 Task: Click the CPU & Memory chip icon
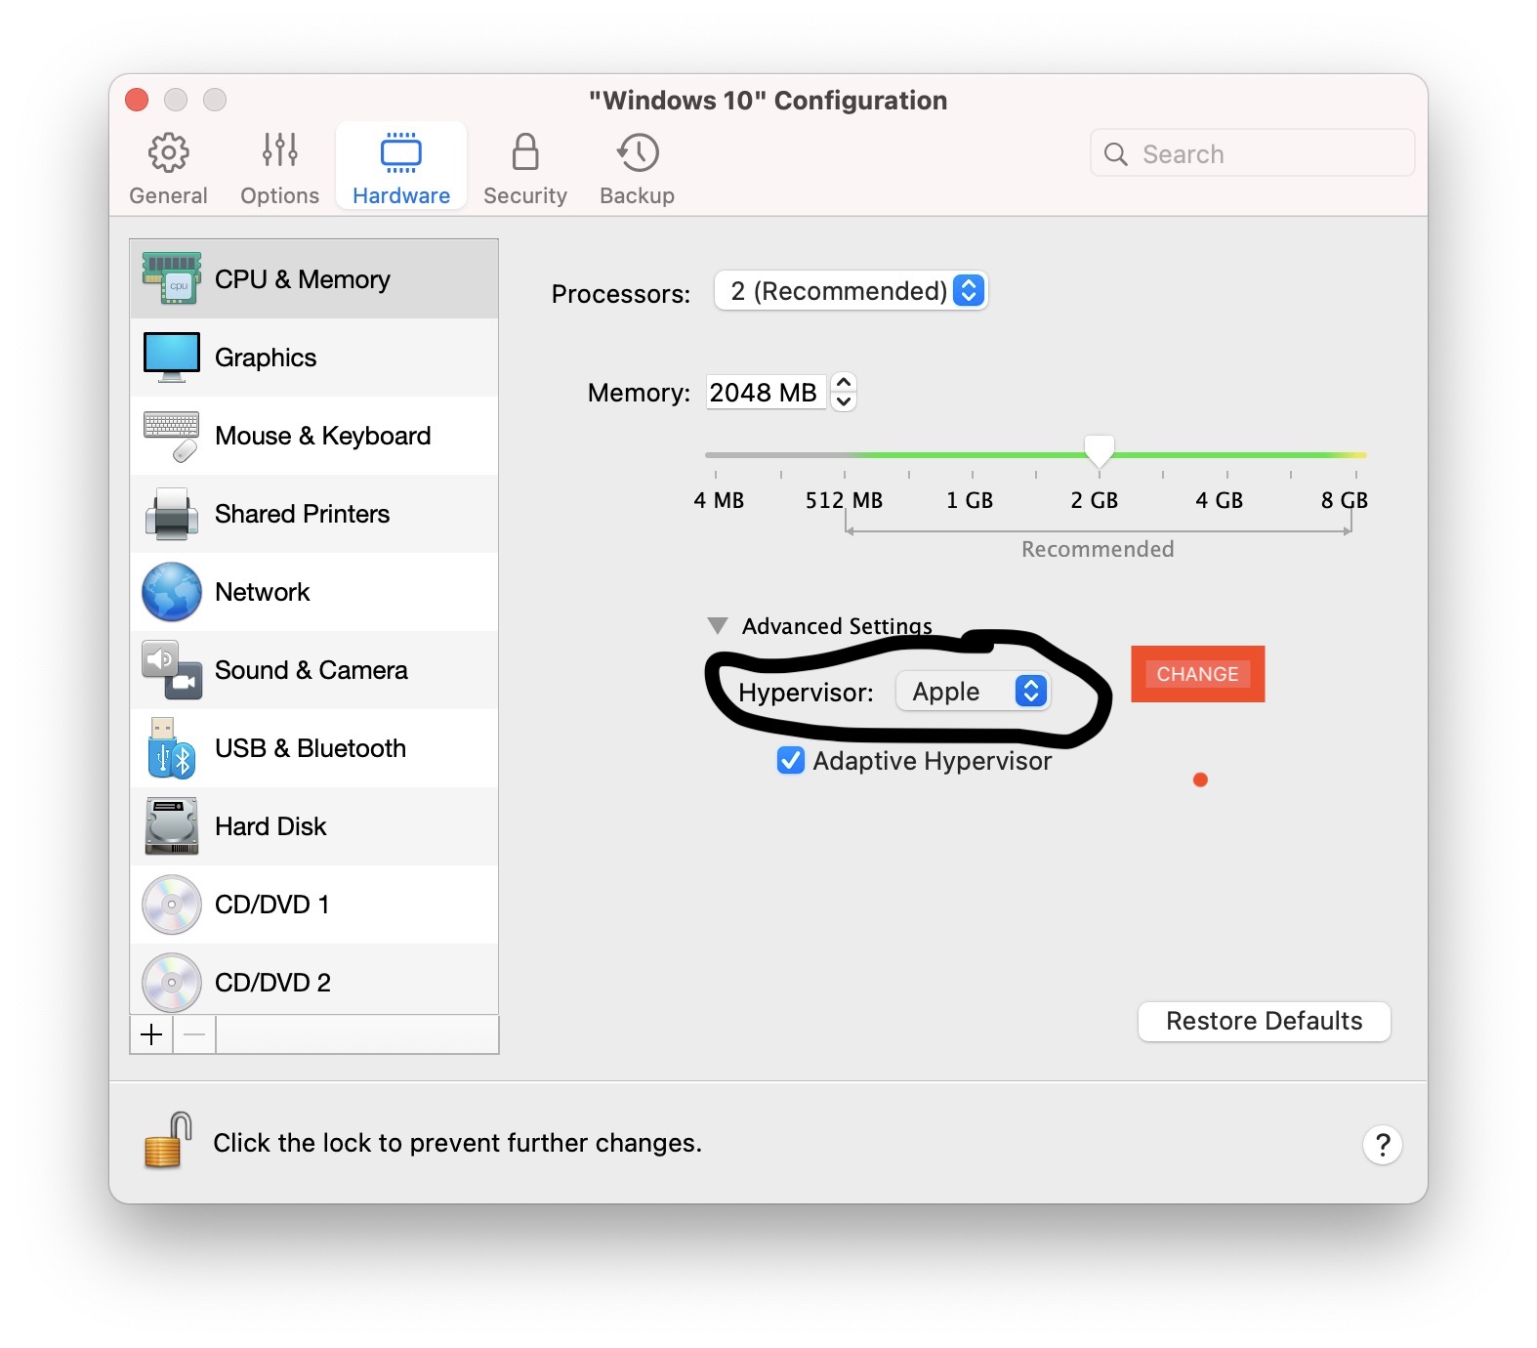tap(172, 278)
